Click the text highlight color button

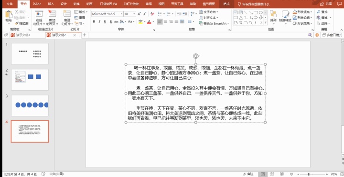point(140,21)
